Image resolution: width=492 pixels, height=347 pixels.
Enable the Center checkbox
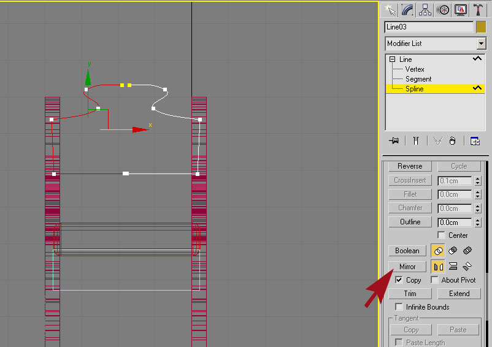441,235
